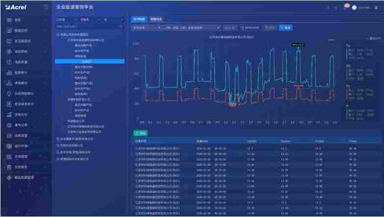Expand the top company node in the tree
The width and height of the screenshot is (384, 217).
coord(58,35)
